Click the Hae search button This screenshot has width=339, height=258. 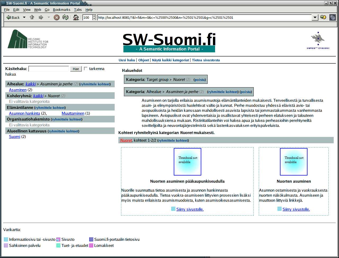click(76, 69)
